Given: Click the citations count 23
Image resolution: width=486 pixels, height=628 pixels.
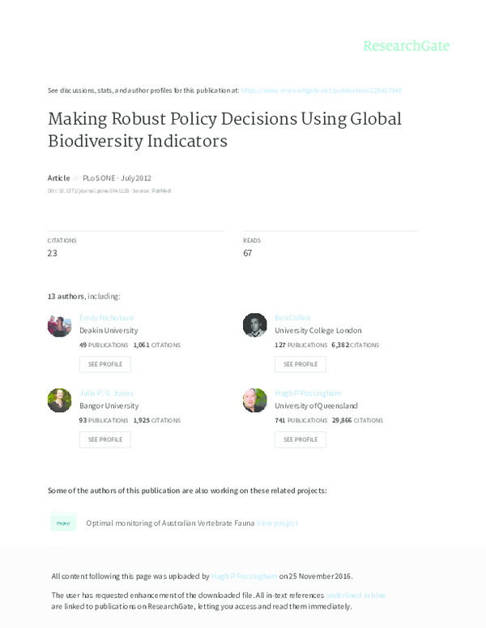Looking at the screenshot, I should tap(52, 253).
